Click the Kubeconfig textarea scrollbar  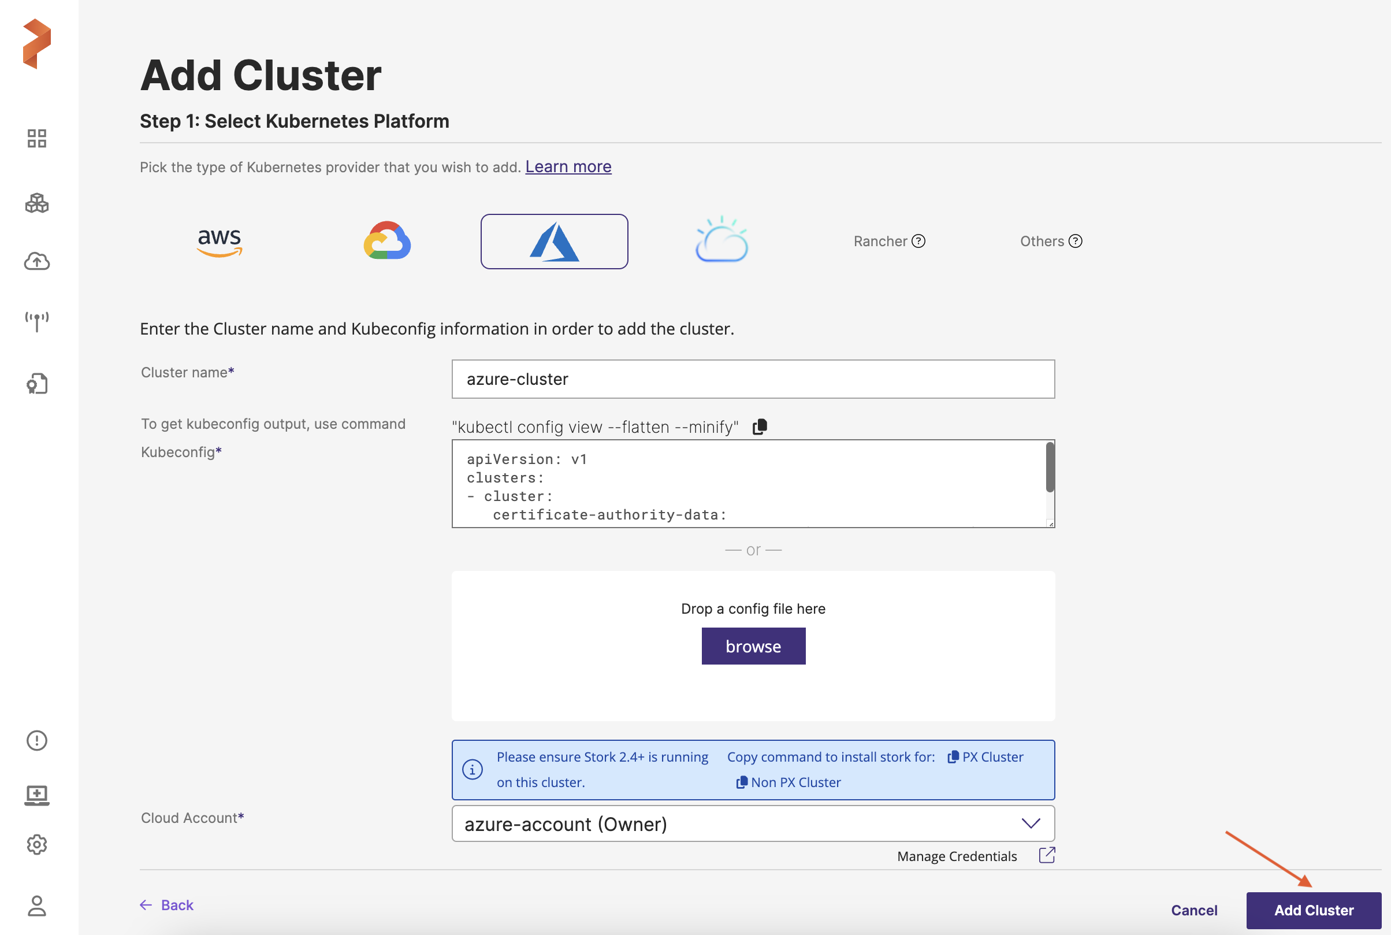pos(1050,467)
